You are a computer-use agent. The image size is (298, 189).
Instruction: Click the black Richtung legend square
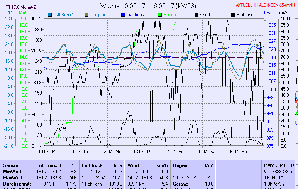click(x=233, y=15)
